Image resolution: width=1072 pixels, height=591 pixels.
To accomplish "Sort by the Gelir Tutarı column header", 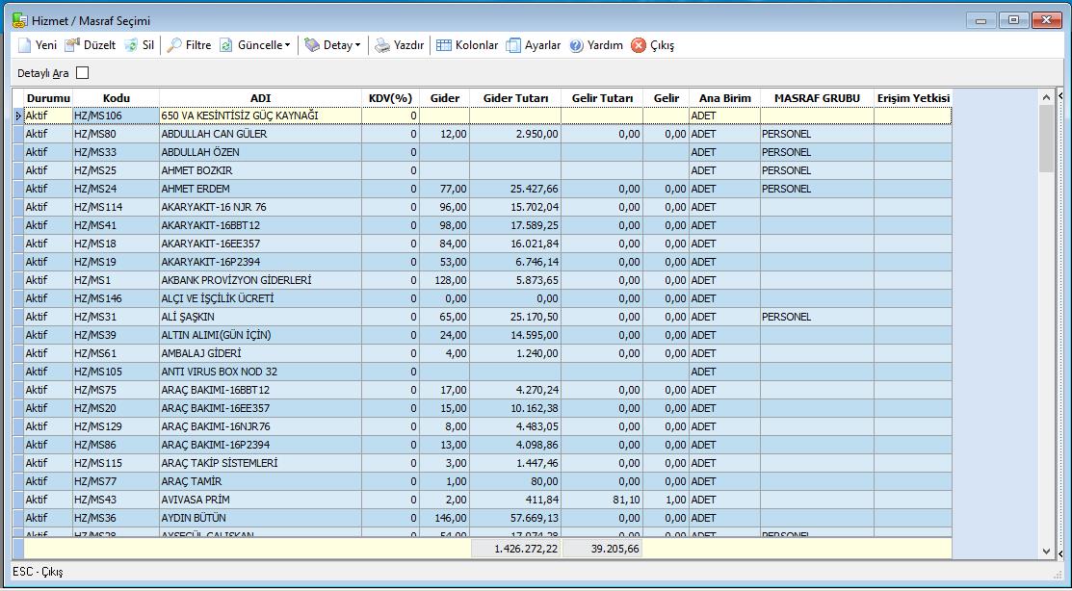I will (x=602, y=98).
